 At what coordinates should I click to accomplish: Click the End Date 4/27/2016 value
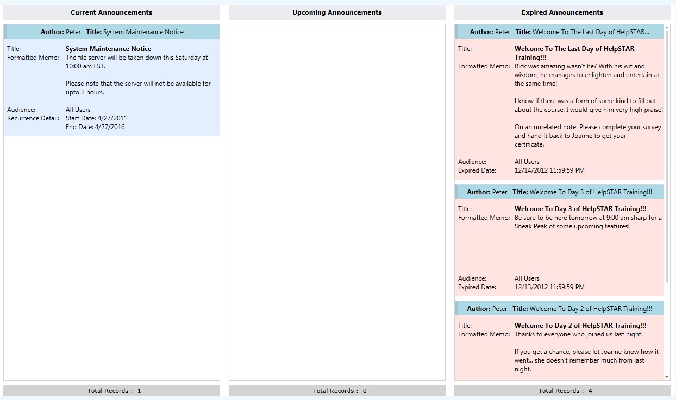point(95,127)
